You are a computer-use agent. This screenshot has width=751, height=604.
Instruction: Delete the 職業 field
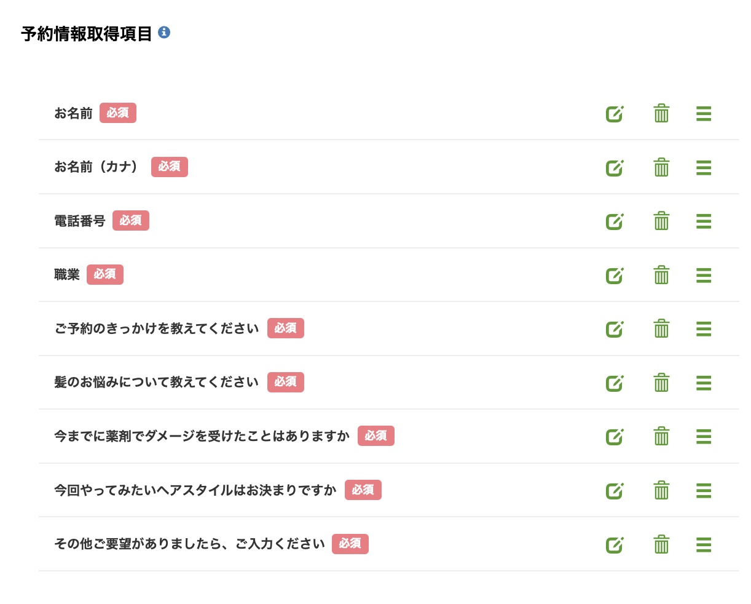pyautogui.click(x=661, y=275)
